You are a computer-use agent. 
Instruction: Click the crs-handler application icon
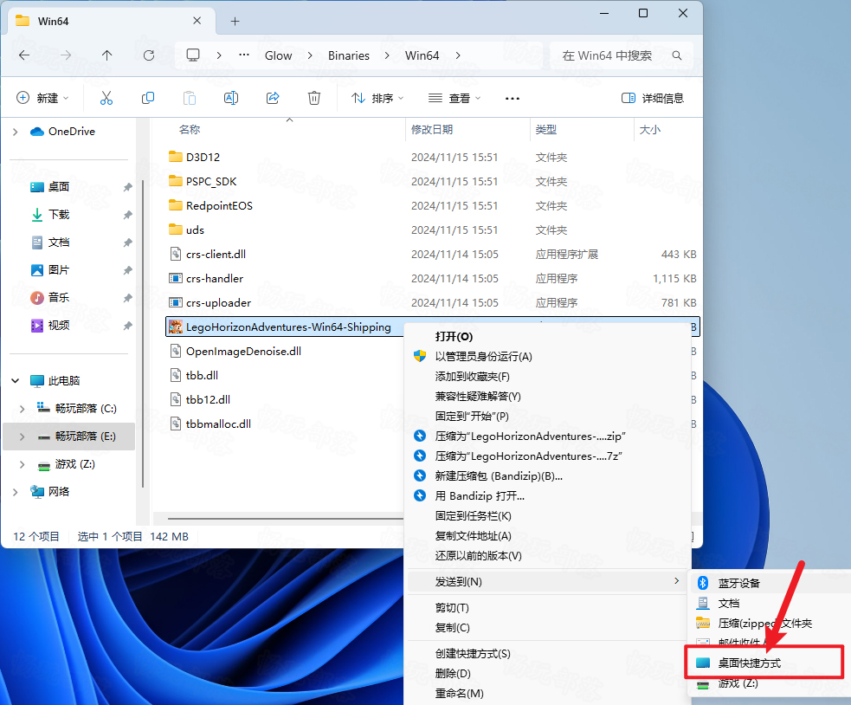coord(175,279)
